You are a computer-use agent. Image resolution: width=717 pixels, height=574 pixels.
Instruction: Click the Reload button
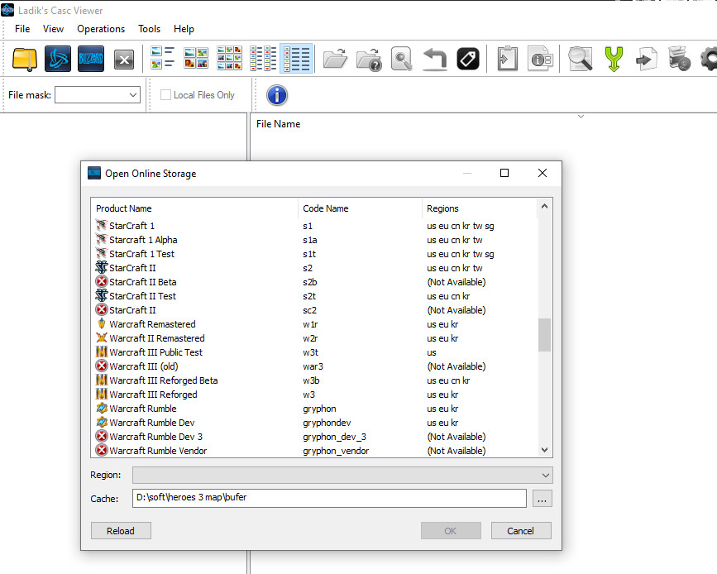(121, 530)
